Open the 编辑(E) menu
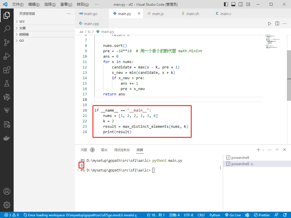The width and height of the screenshot is (291, 218). pyautogui.click(x=34, y=4)
